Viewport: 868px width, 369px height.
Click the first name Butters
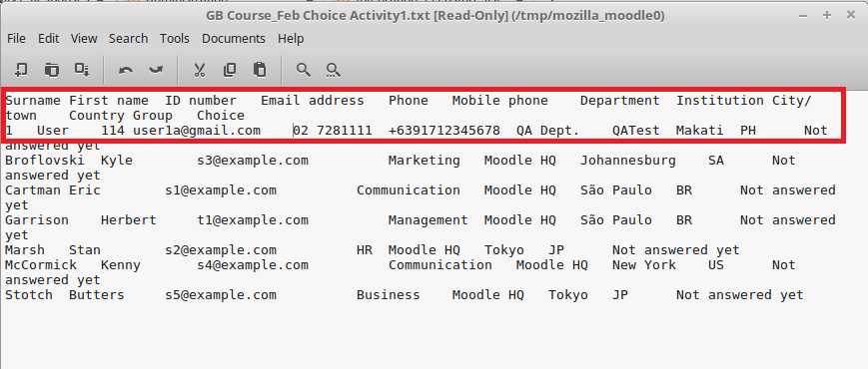pos(97,294)
